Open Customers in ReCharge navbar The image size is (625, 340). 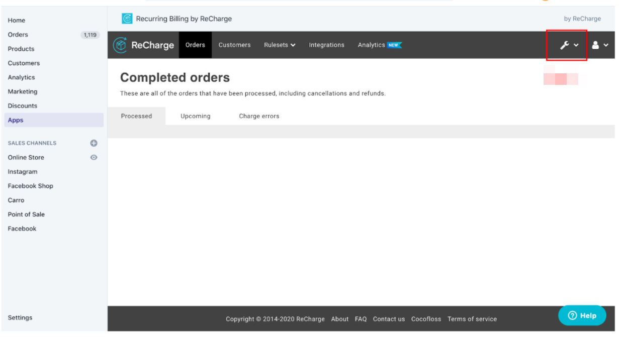[234, 45]
